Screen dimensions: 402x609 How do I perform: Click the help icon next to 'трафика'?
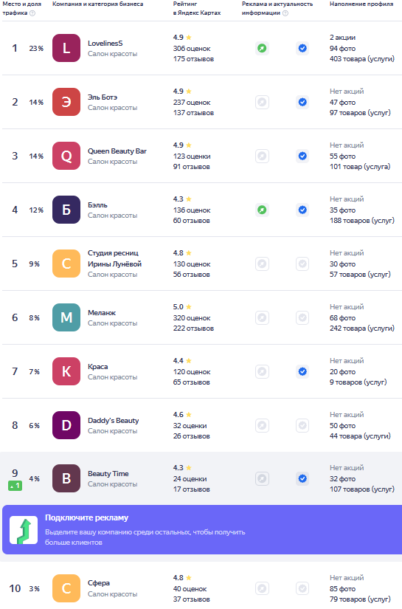[x=32, y=13]
